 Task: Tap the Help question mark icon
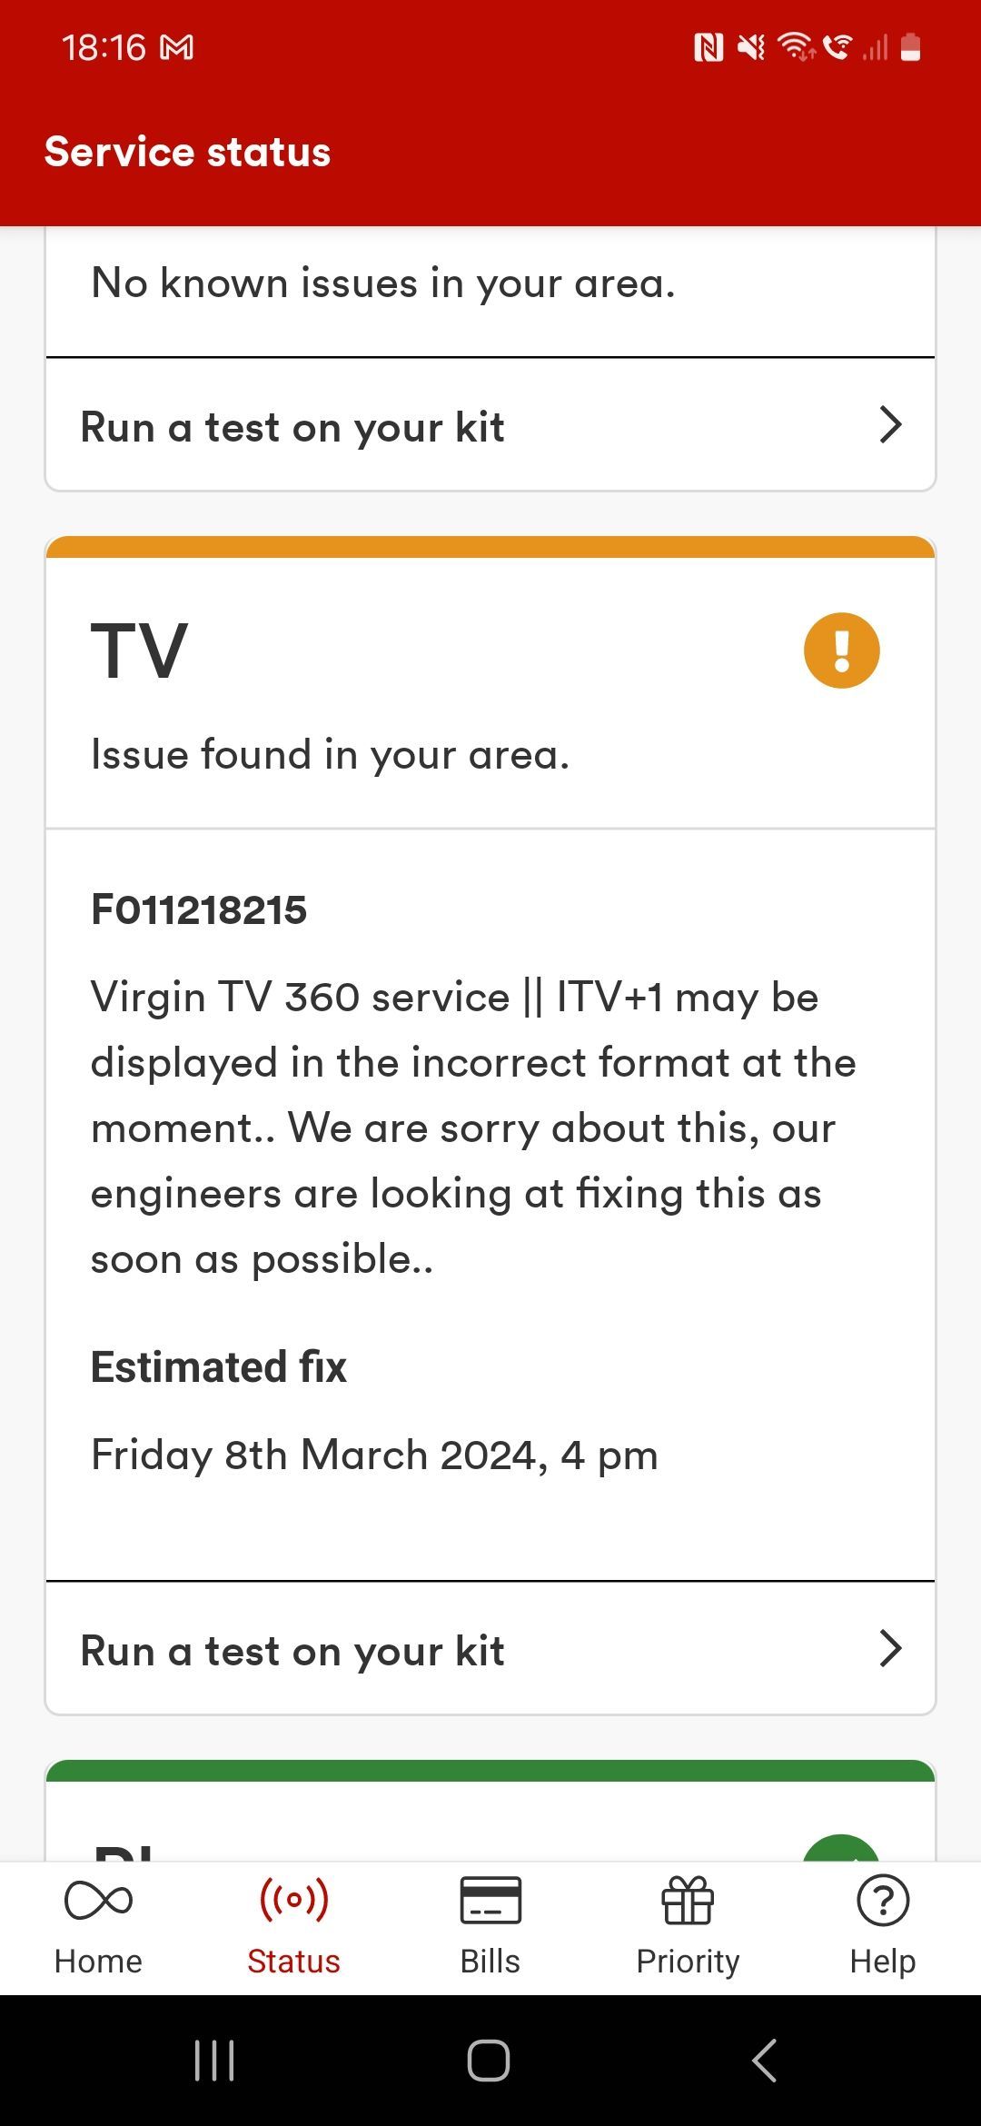883,1900
